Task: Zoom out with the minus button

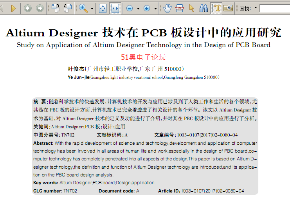Action: 130,8
